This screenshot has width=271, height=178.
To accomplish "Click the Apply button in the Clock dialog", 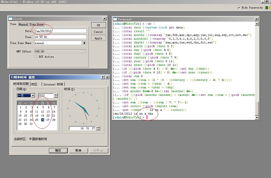I will click(98, 38).
